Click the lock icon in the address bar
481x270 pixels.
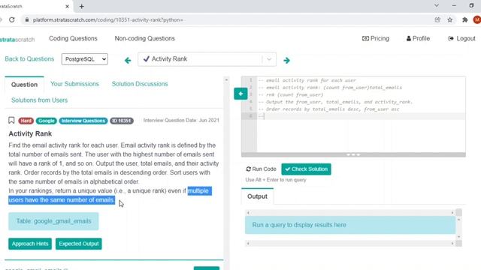click(27, 20)
